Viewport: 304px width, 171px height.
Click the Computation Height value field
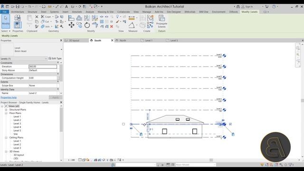click(x=43, y=78)
